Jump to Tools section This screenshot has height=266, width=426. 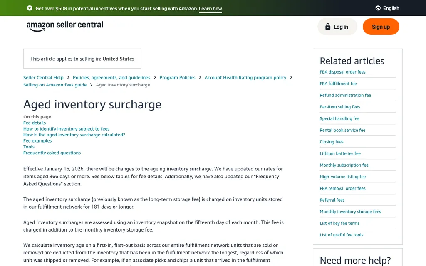click(x=29, y=147)
